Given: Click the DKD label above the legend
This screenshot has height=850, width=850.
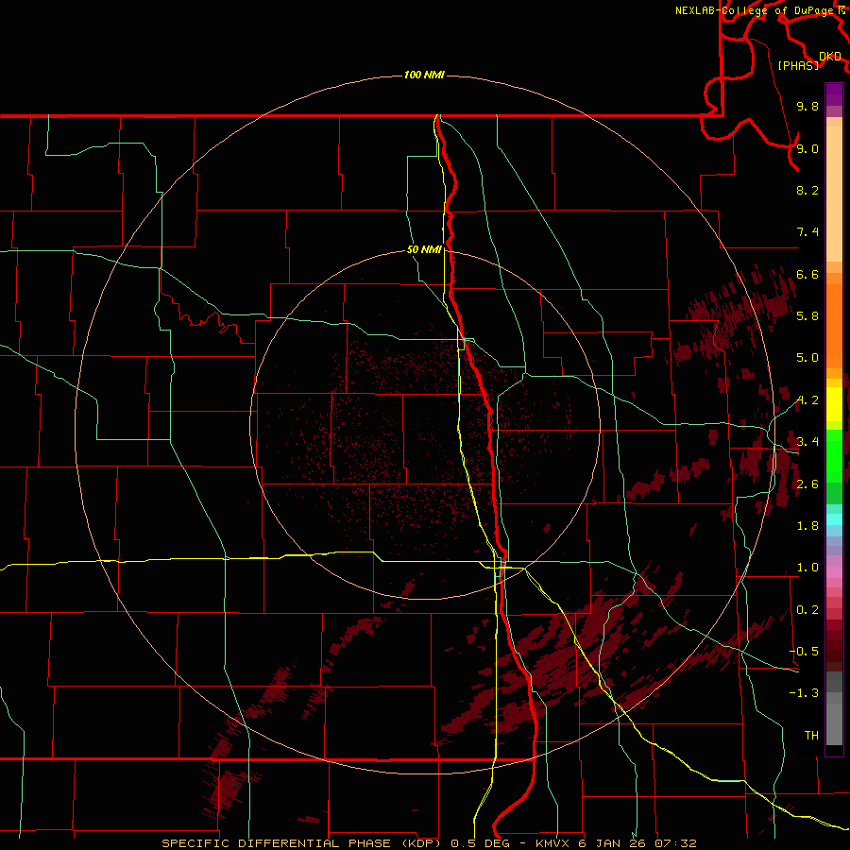Looking at the screenshot, I should [829, 57].
